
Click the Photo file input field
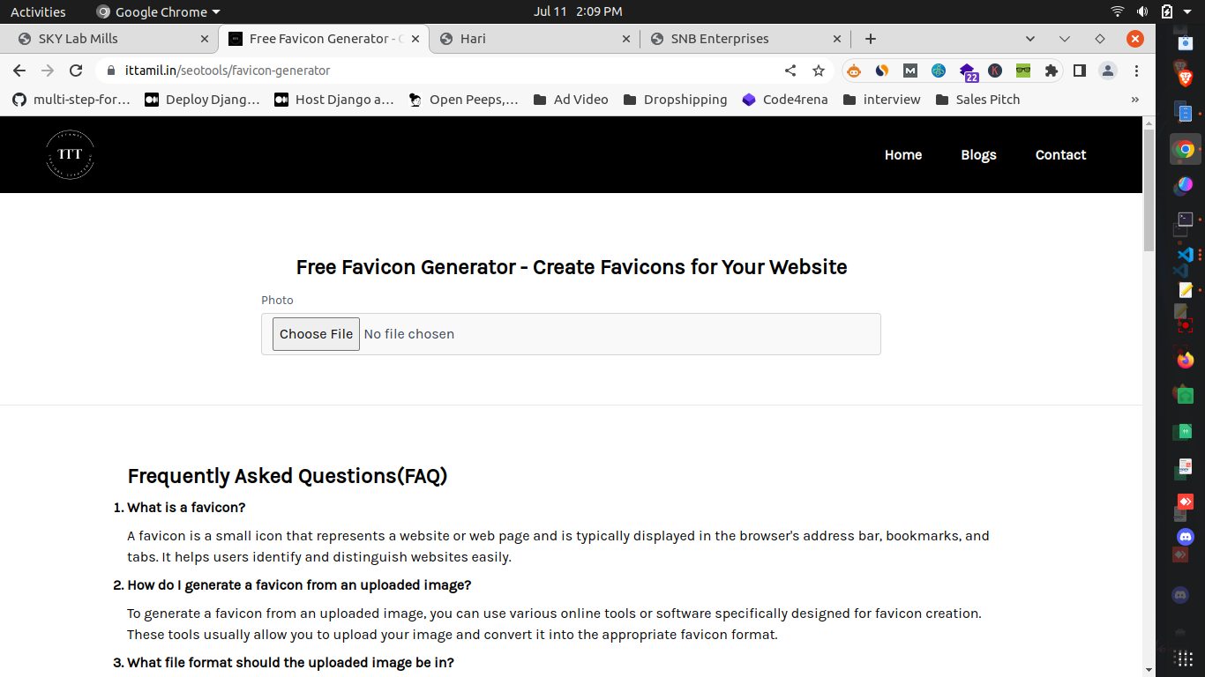tap(571, 334)
